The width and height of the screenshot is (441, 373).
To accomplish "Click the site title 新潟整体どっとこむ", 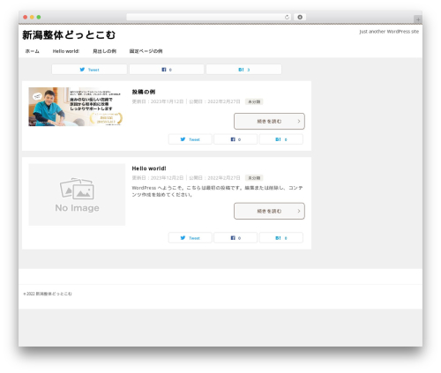I will [x=69, y=35].
